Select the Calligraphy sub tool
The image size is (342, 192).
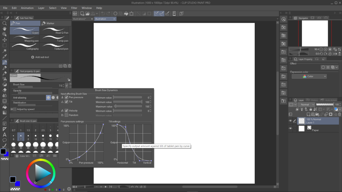25,47
